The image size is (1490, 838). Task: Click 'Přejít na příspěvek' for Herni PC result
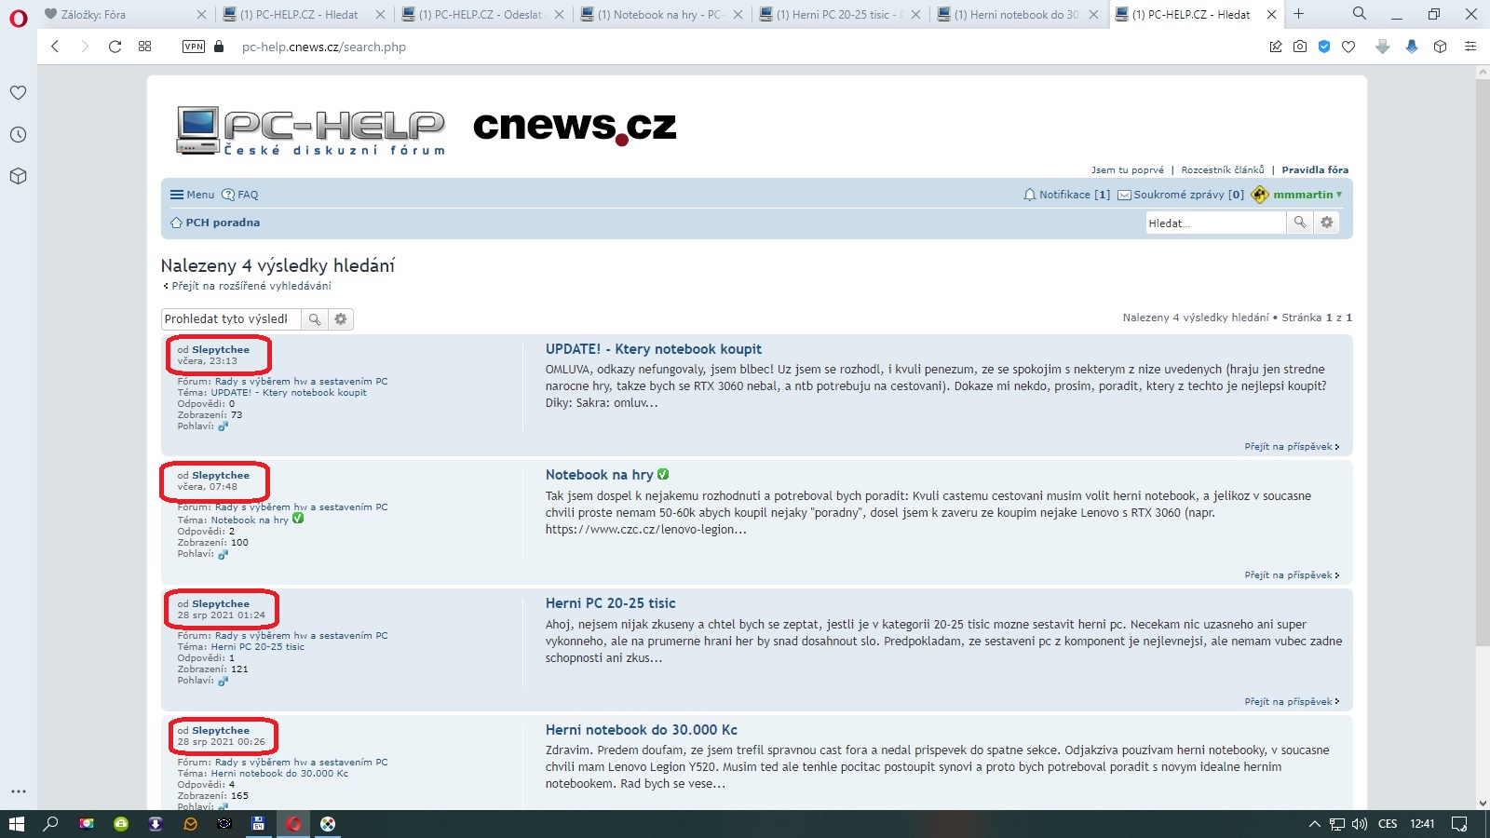[1292, 702]
